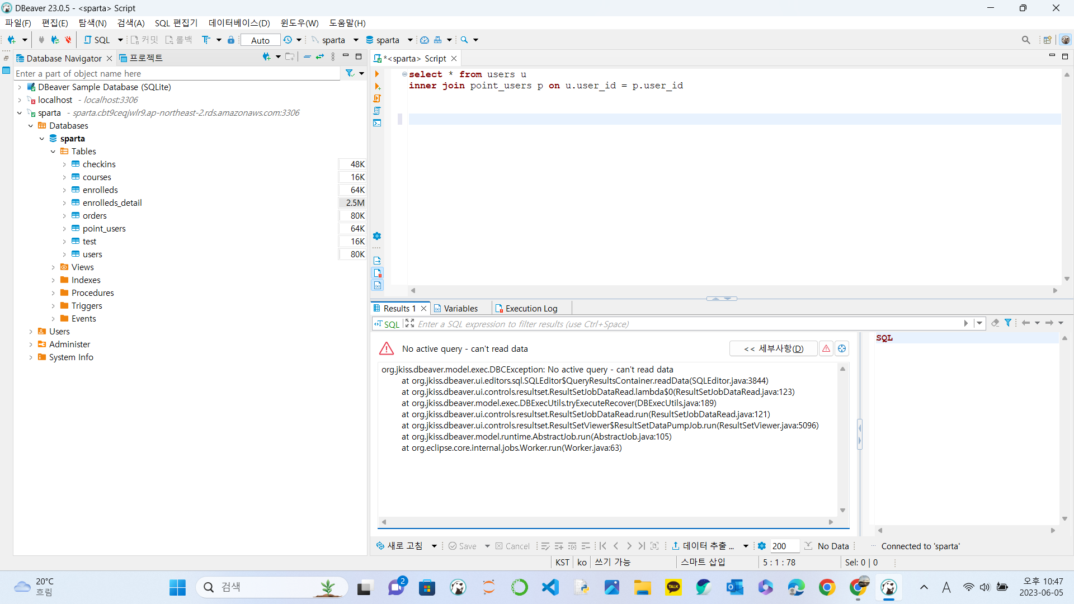This screenshot has width=1074, height=604.
Task: Click the top-right global search magnifier icon
Action: (1026, 40)
